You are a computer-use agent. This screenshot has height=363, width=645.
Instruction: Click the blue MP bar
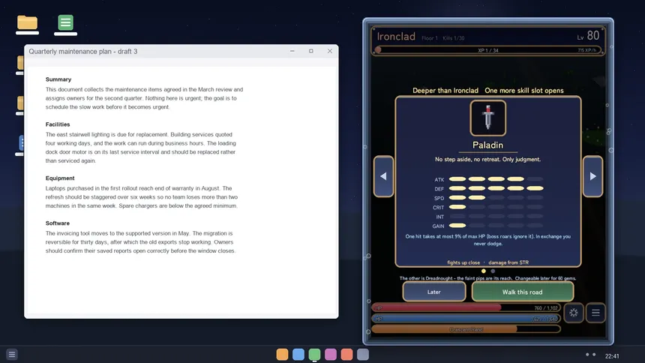point(466,319)
